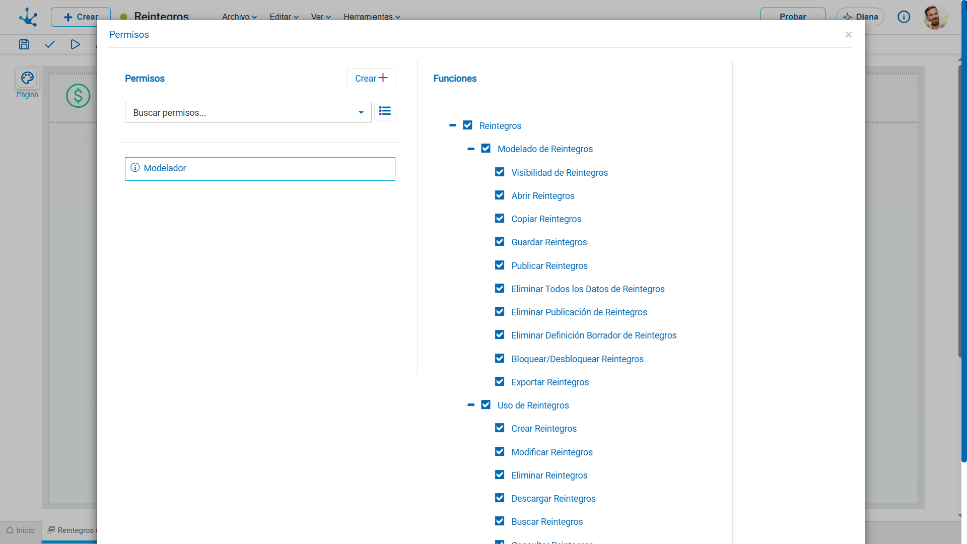967x544 pixels.
Task: Uncheck Visibilidad de Reintegros
Action: pyautogui.click(x=500, y=172)
